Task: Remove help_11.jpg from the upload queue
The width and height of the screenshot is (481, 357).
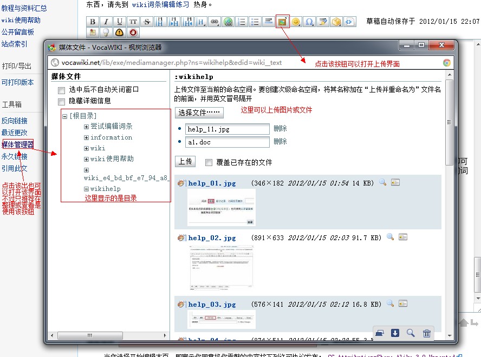Action: (280, 129)
